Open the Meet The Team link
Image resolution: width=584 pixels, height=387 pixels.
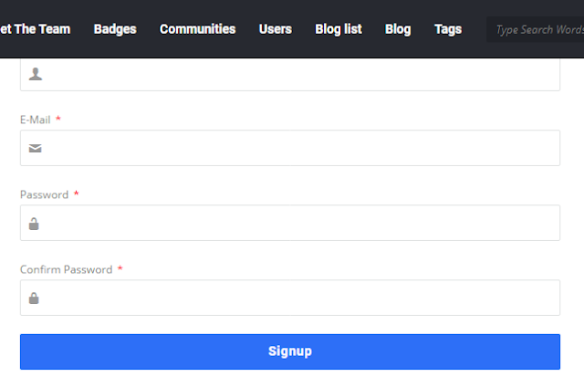[35, 29]
